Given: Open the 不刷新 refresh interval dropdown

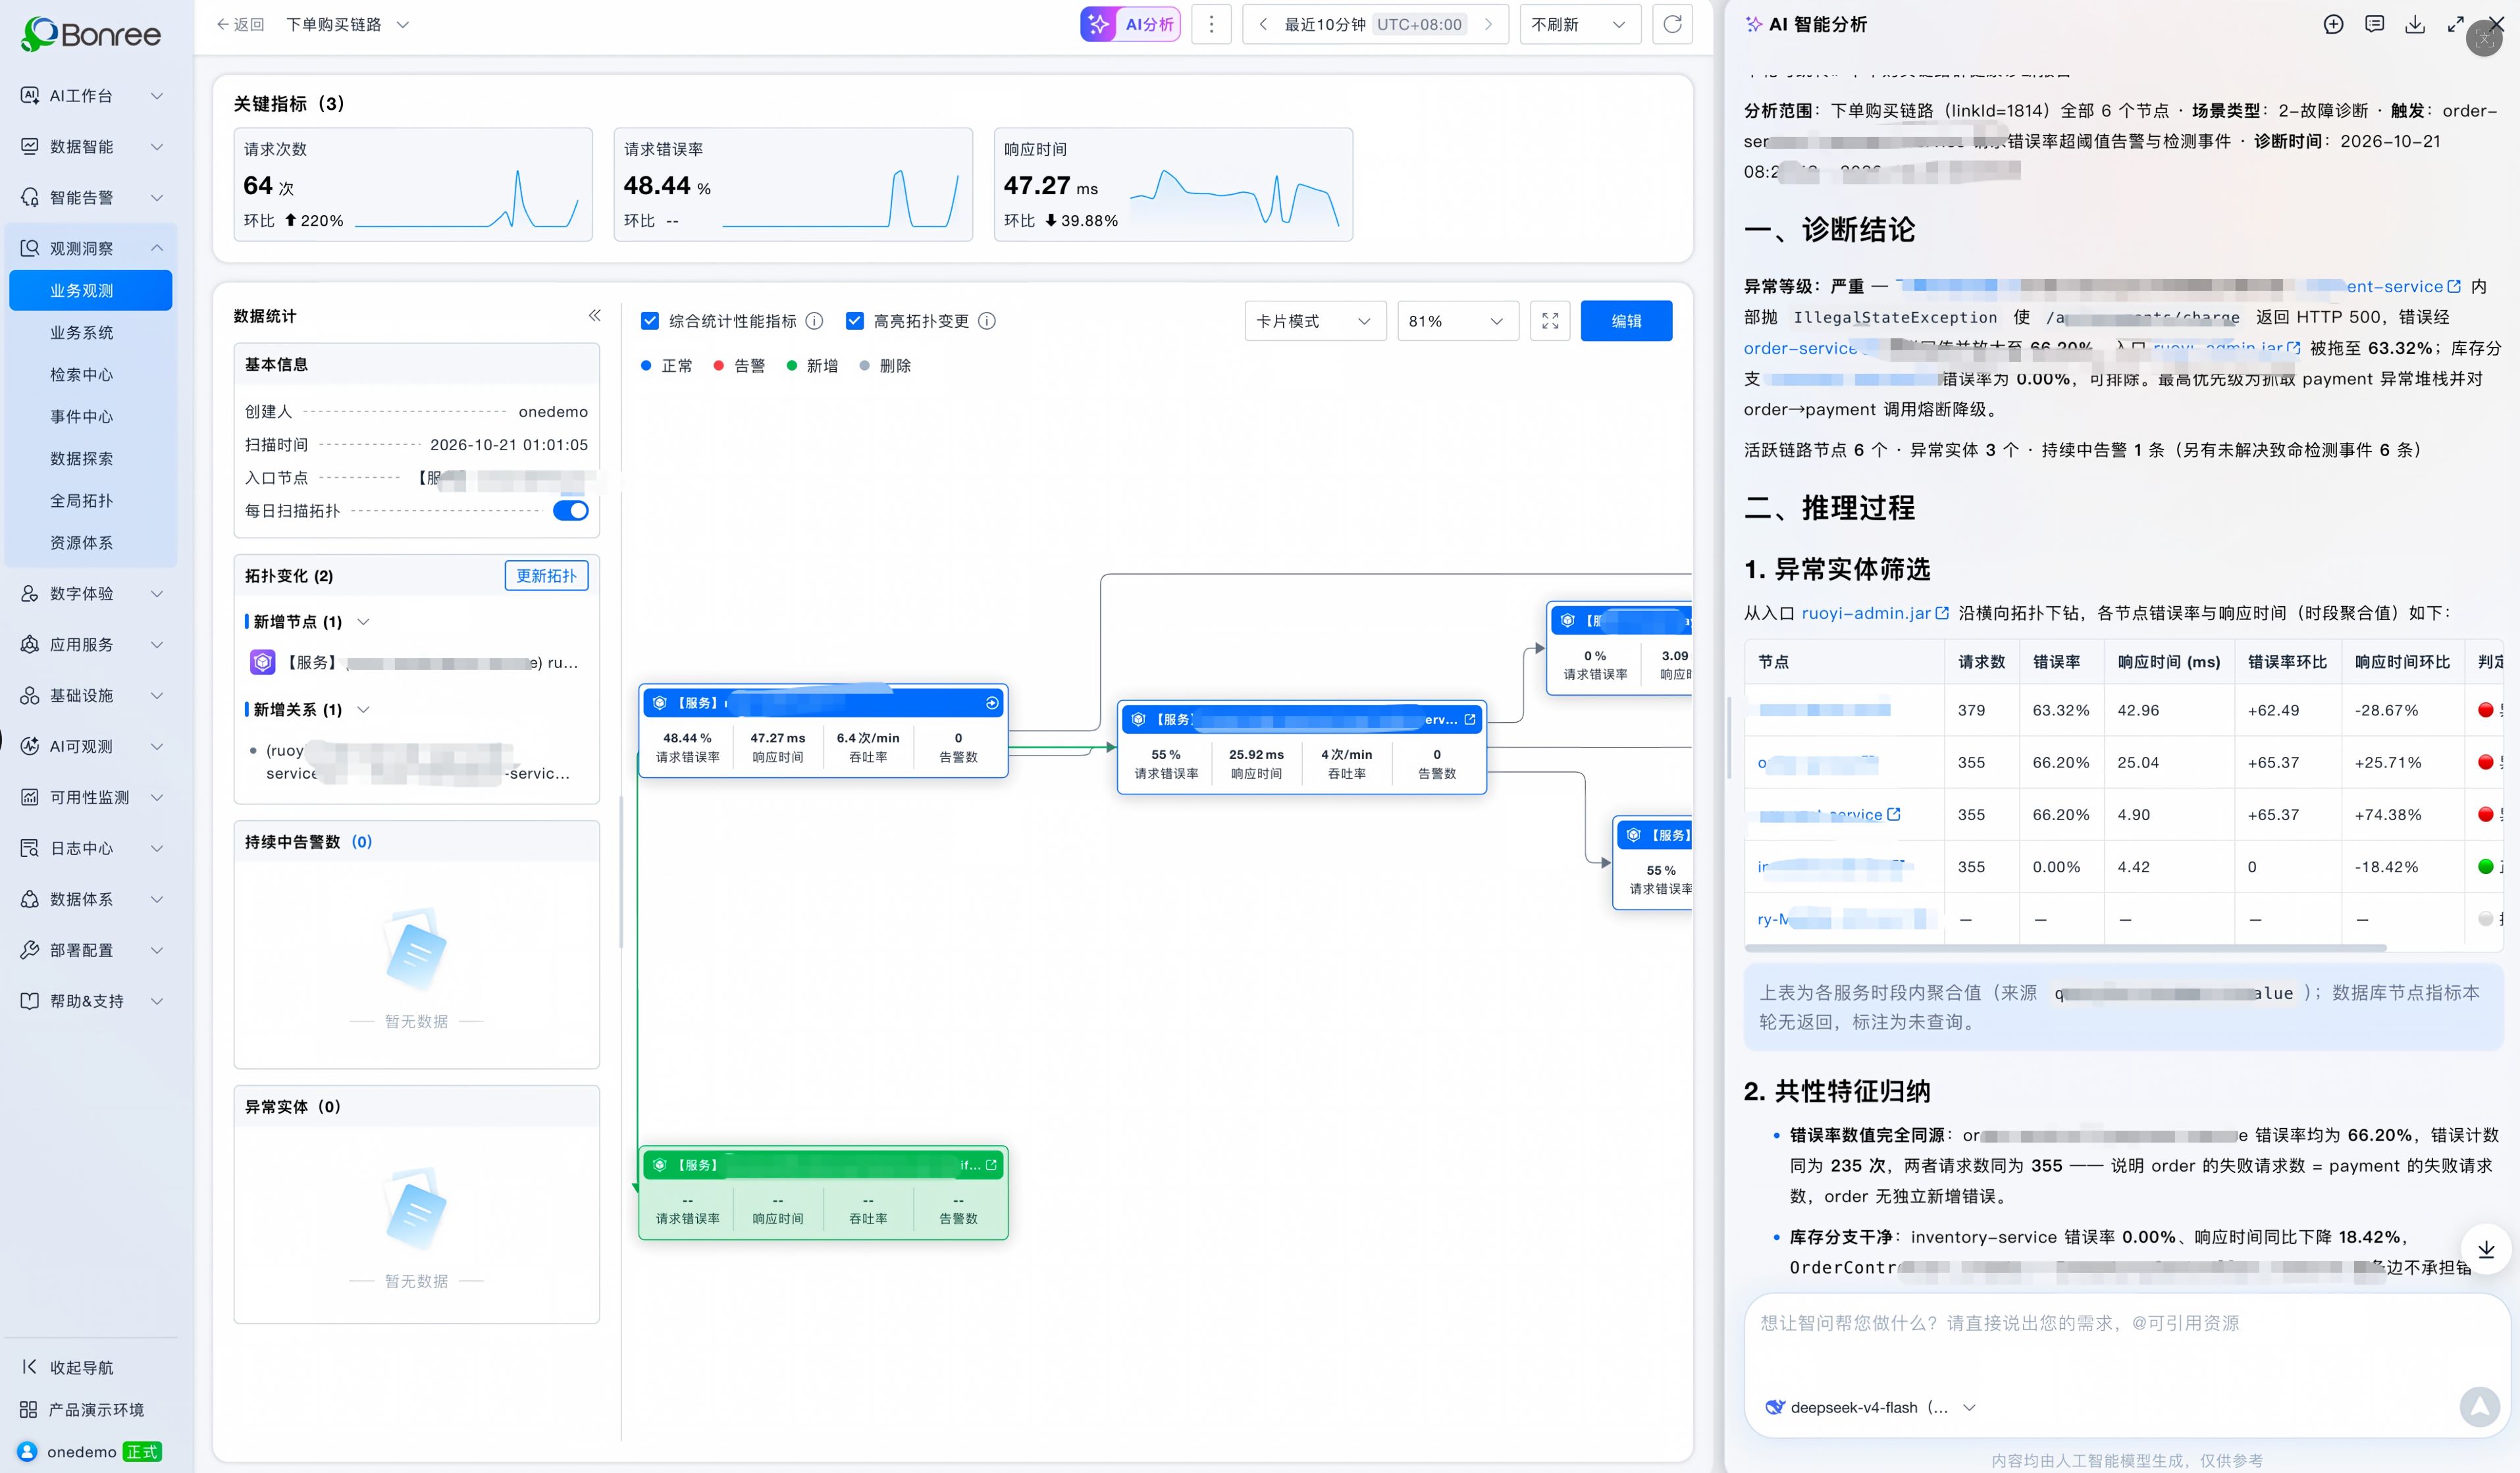Looking at the screenshot, I should tap(1580, 24).
